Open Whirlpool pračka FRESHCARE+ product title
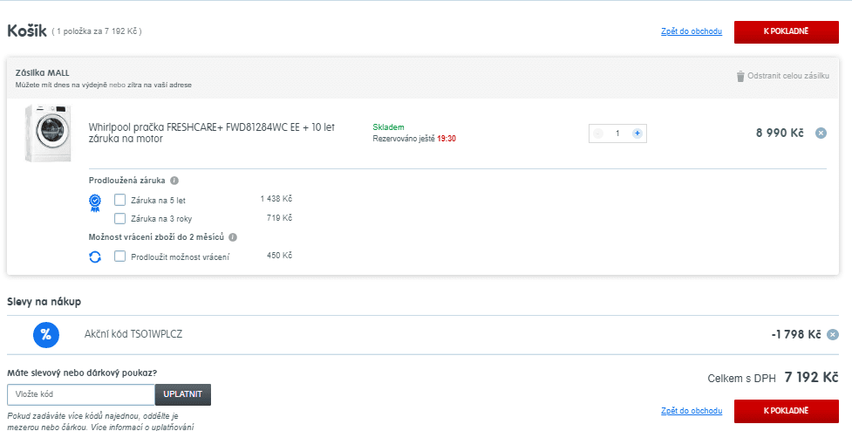The height and width of the screenshot is (431, 852). (x=212, y=133)
